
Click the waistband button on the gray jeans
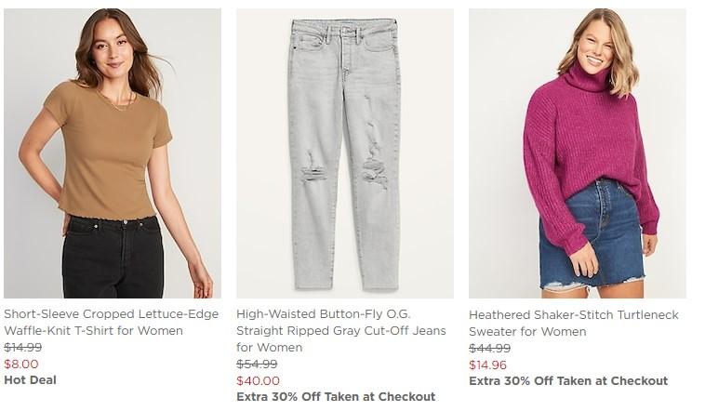click(344, 33)
